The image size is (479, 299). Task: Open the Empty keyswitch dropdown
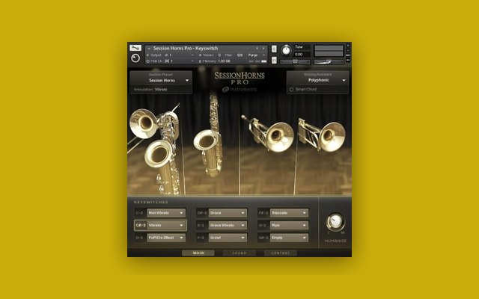click(290, 238)
